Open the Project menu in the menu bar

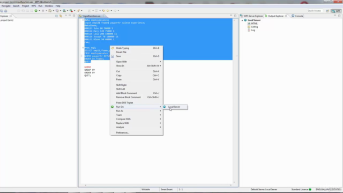(25, 6)
